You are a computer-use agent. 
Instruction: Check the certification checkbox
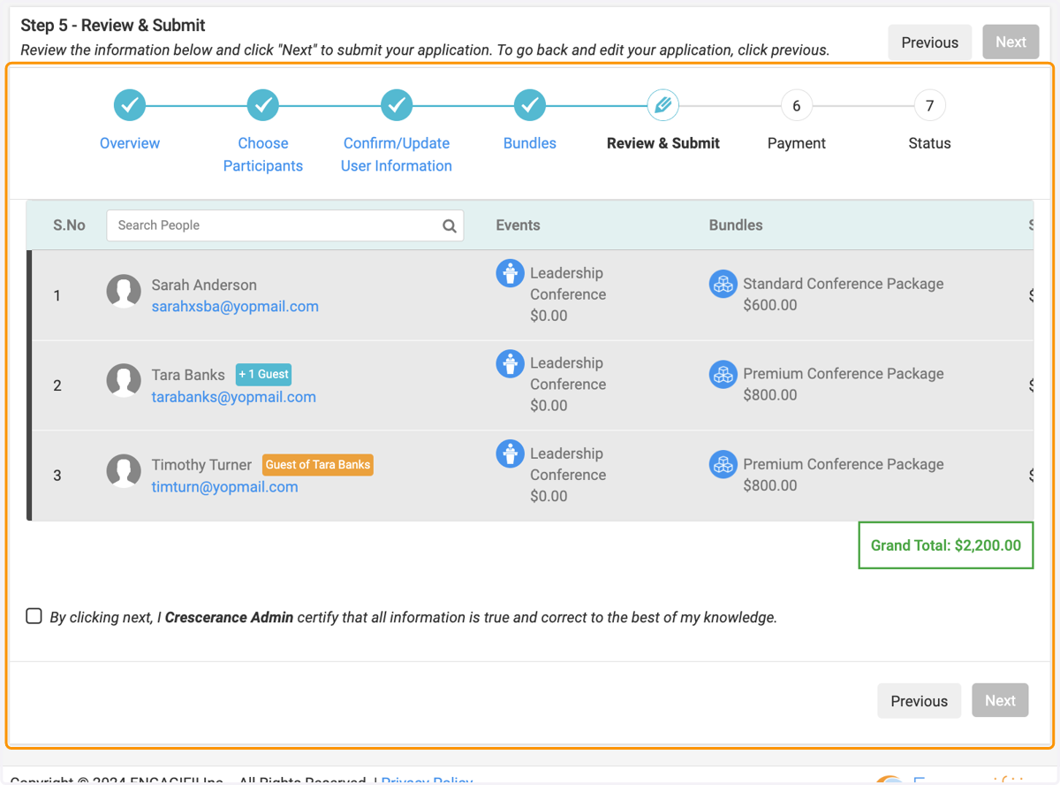point(34,616)
